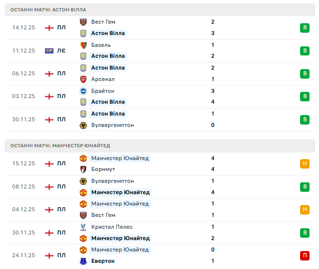
Task: Click the Everton club crest icon
Action: click(x=83, y=261)
